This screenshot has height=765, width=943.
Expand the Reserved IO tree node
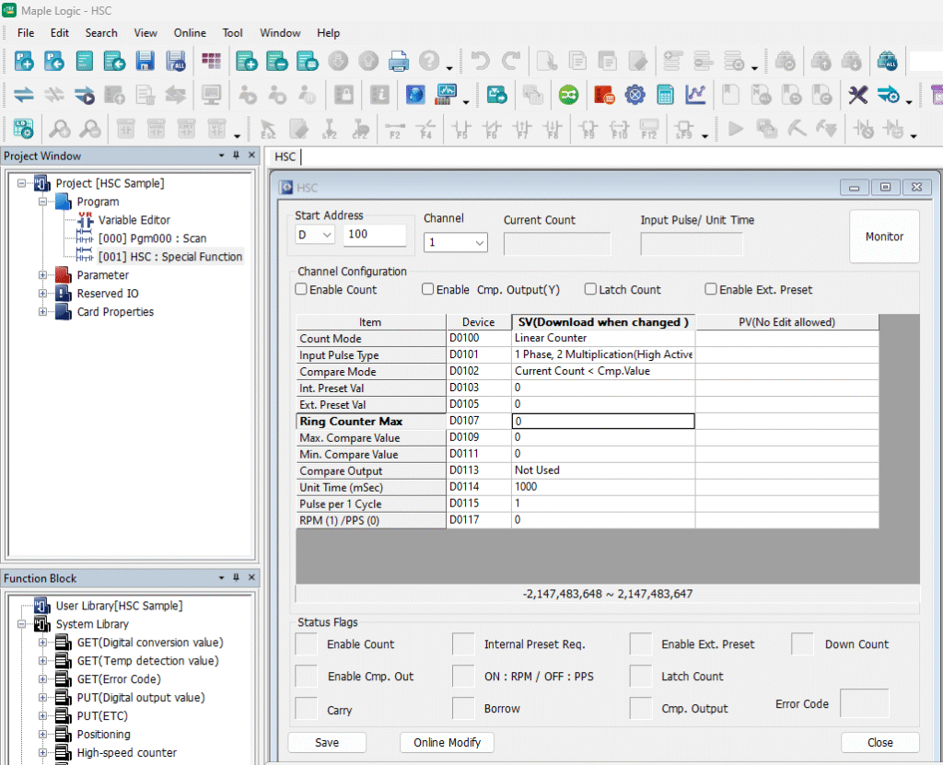[42, 294]
